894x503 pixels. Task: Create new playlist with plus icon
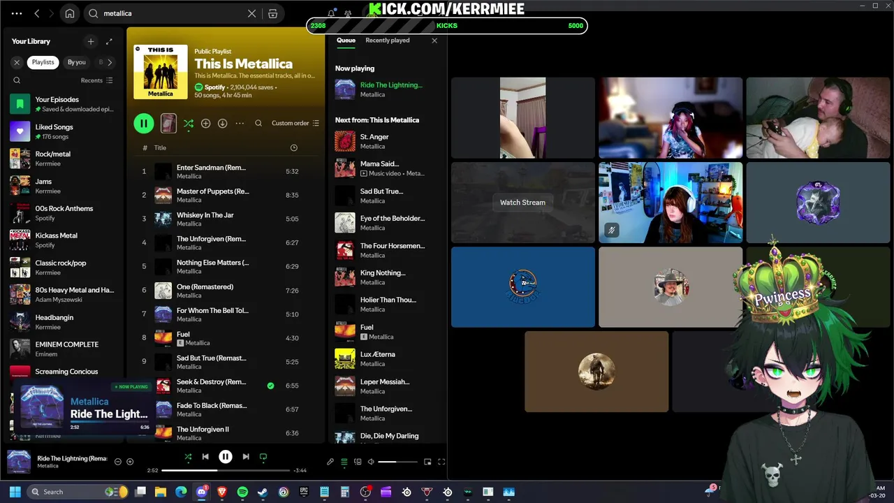click(91, 41)
